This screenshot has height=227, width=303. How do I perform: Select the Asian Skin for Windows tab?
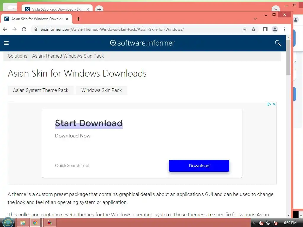pyautogui.click(x=37, y=19)
